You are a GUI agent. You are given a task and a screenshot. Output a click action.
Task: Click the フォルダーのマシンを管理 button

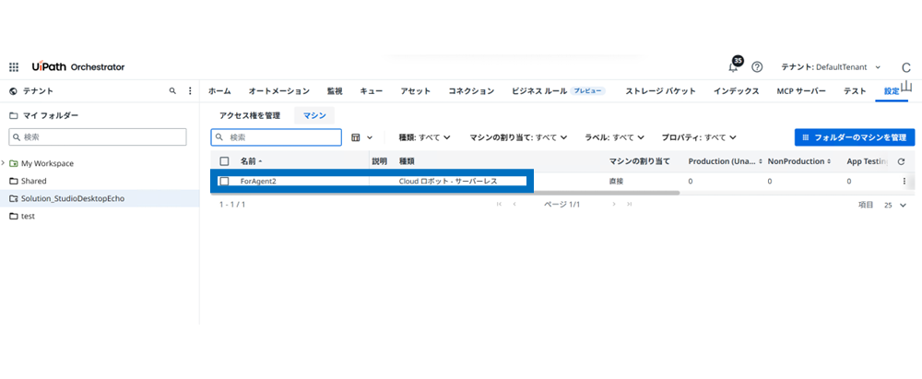(855, 137)
